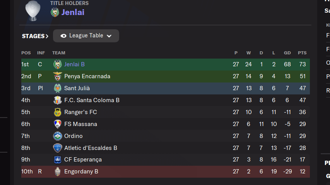Click Atletic d'Escaldes B crest icon
This screenshot has height=185, width=330.
[58, 148]
